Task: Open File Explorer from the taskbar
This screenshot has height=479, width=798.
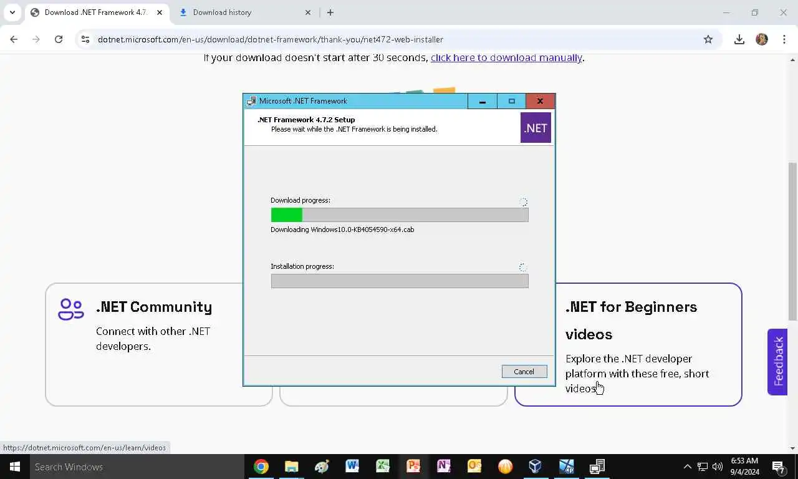Action: pyautogui.click(x=291, y=467)
